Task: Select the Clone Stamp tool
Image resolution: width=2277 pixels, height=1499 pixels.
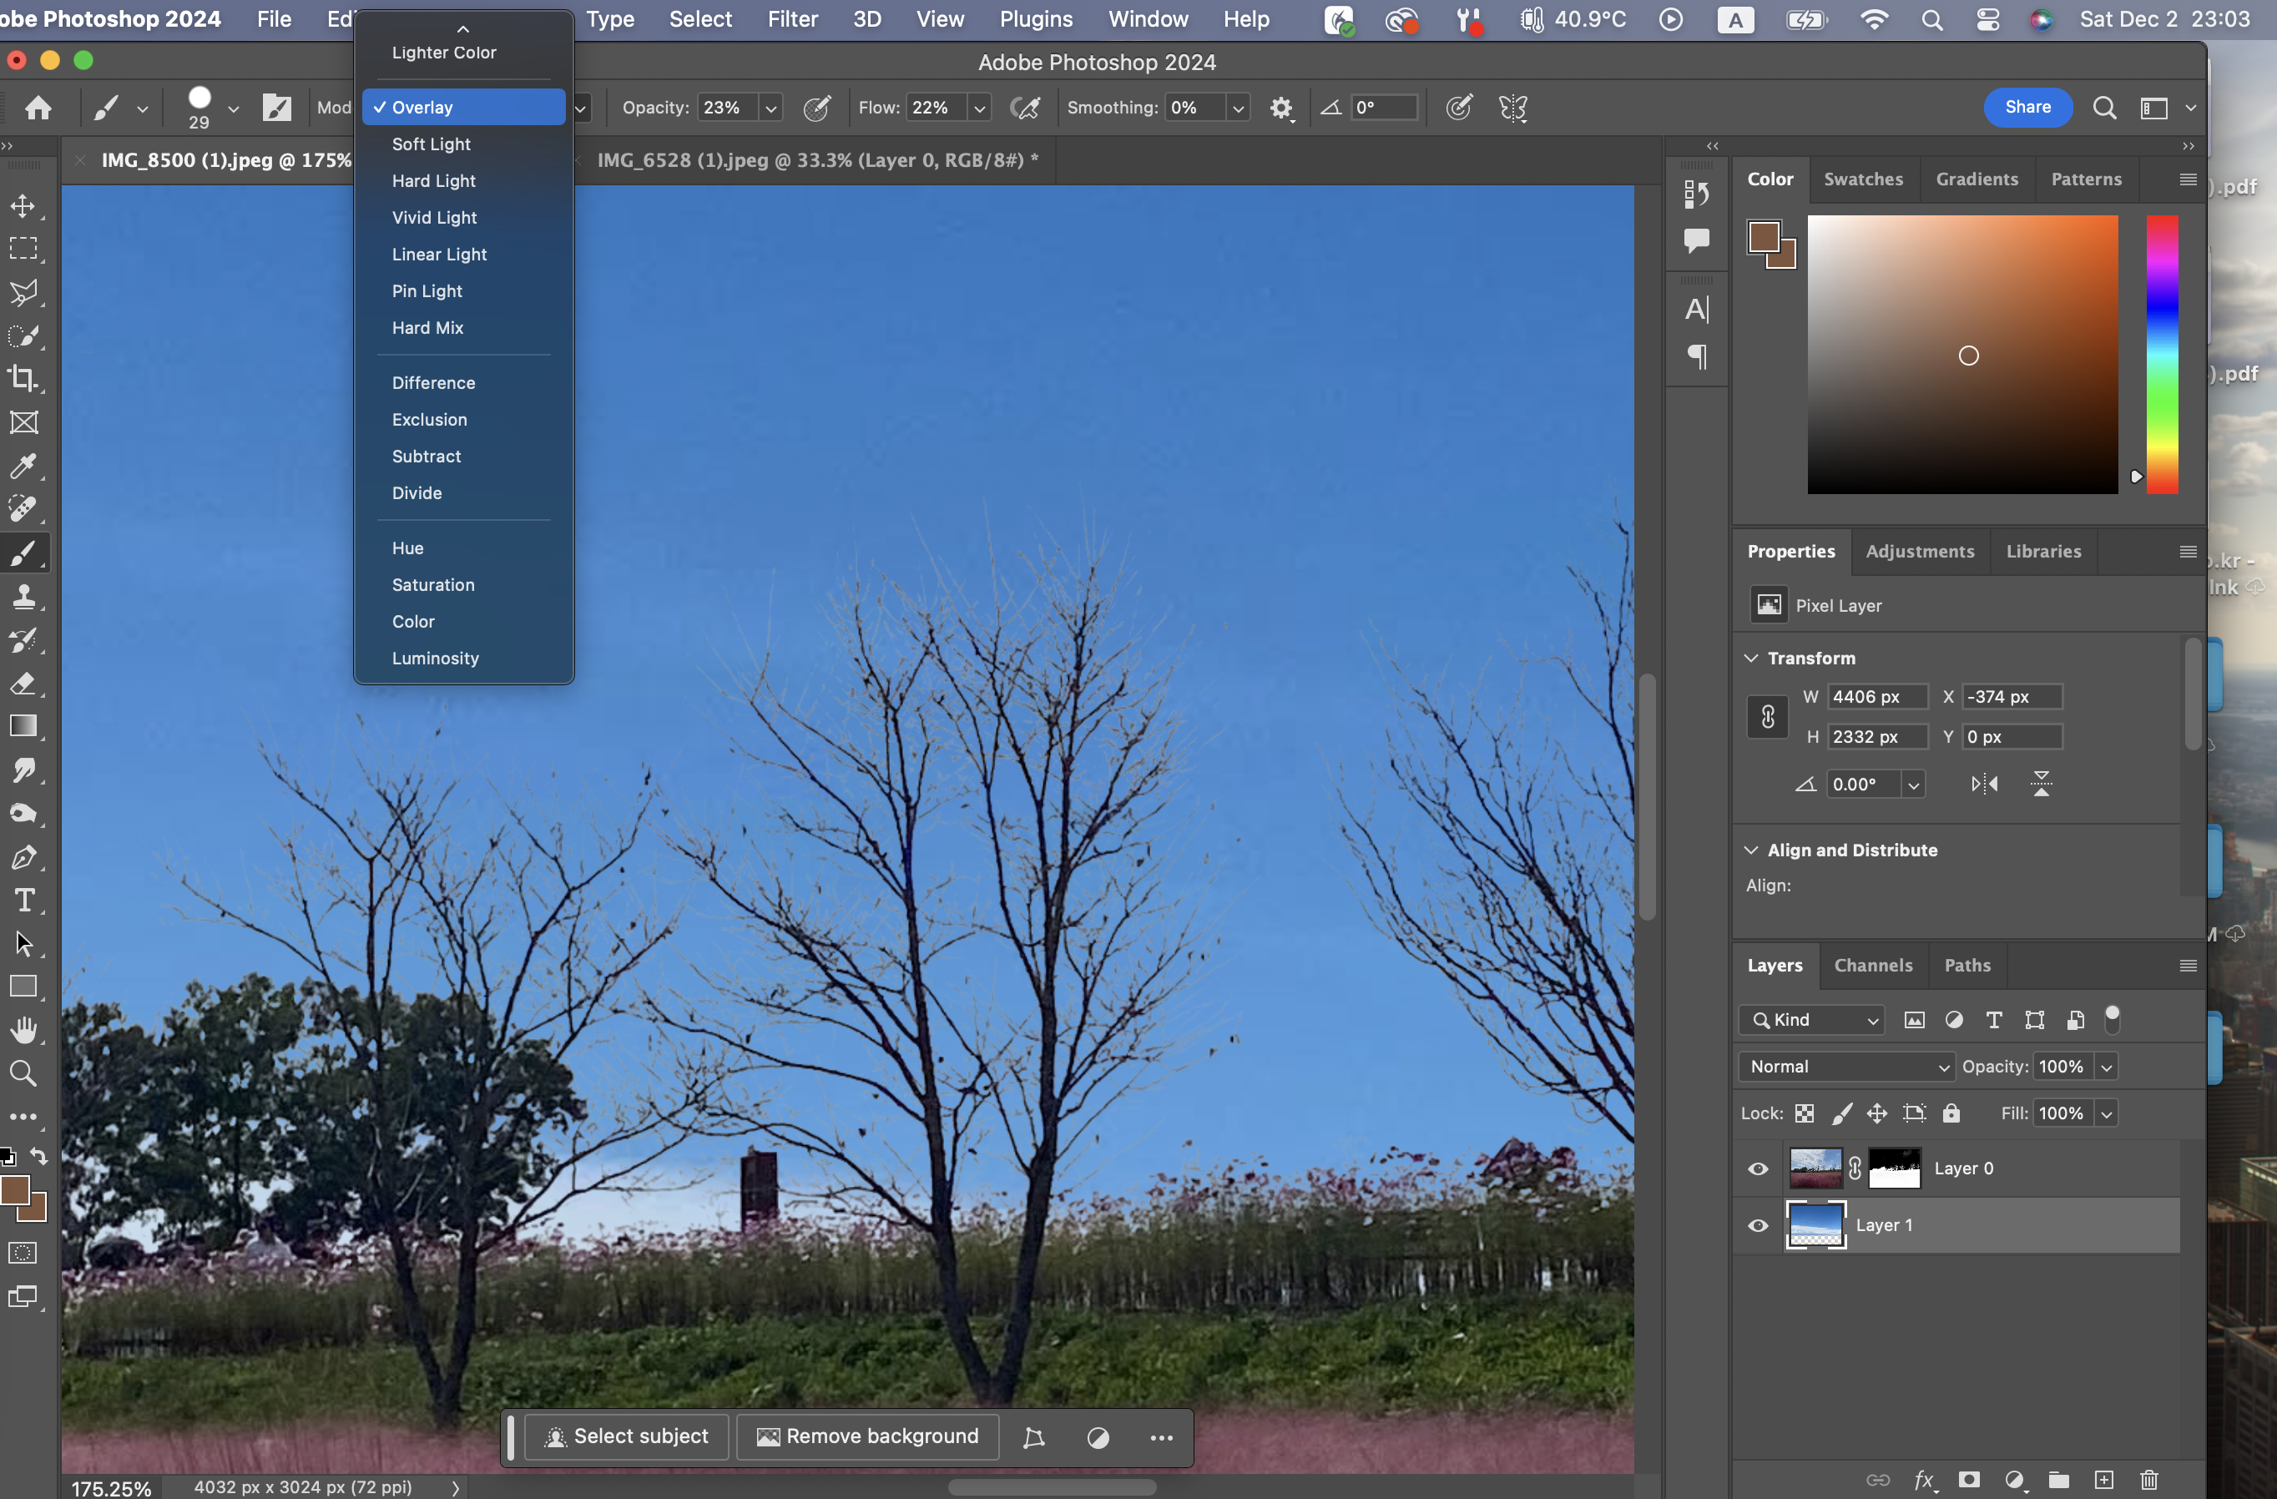Action: [23, 597]
